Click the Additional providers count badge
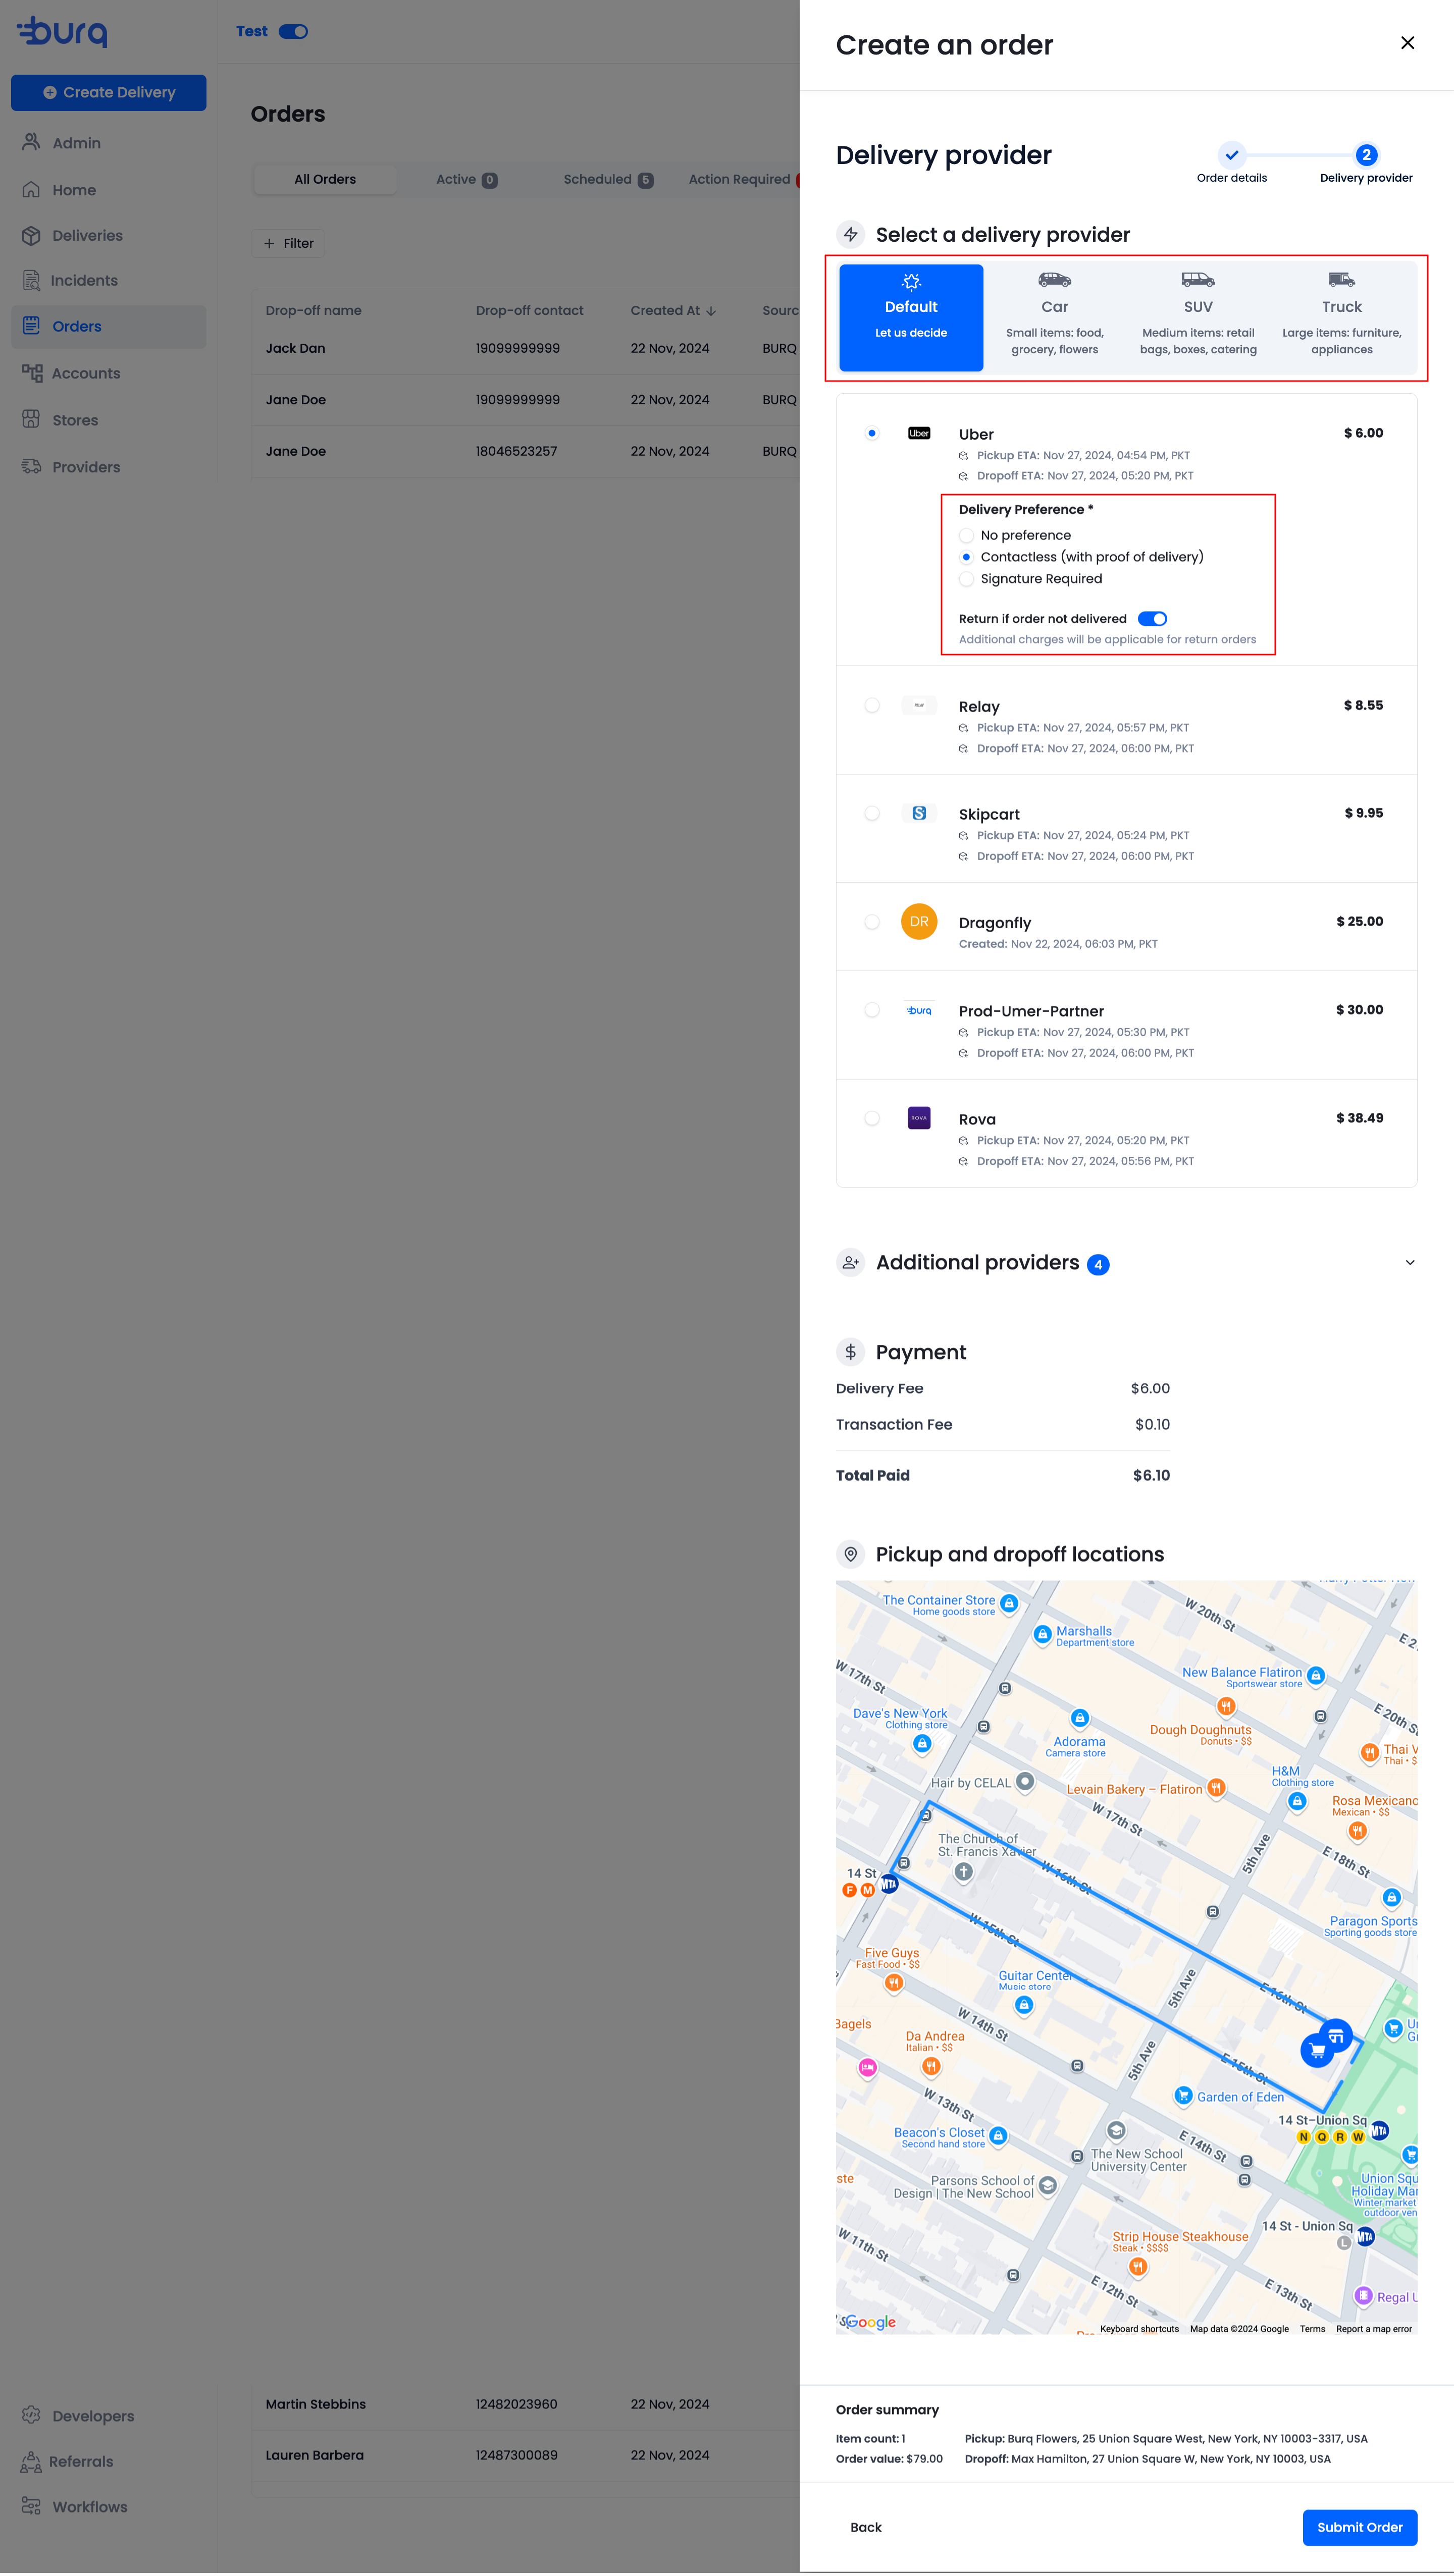The image size is (1454, 2576). pos(1097,1264)
